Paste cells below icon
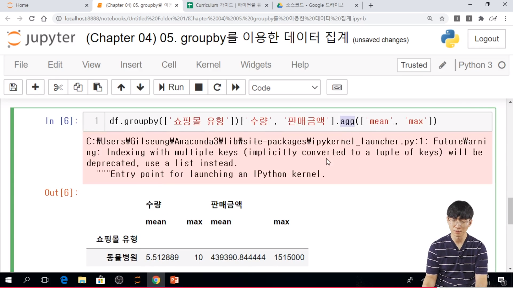513x288 pixels. coord(98,87)
